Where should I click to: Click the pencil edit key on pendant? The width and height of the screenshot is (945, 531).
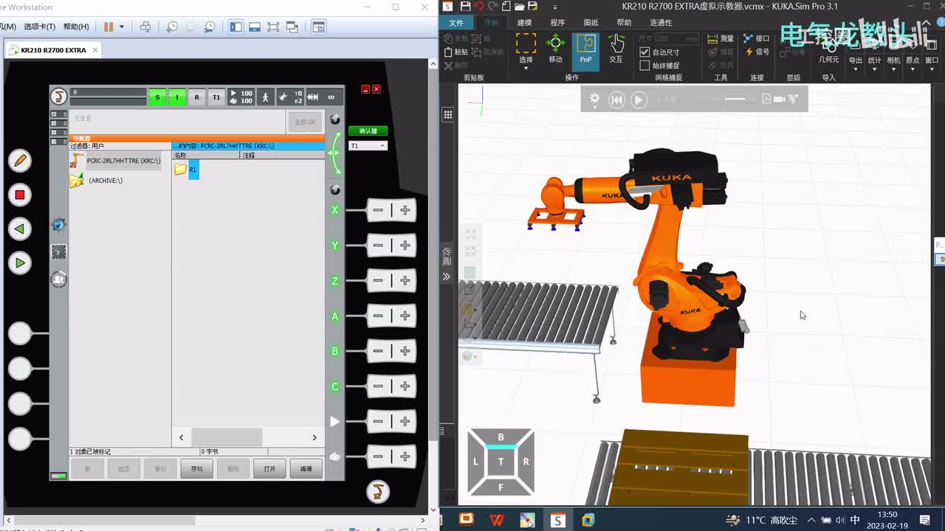pos(20,160)
